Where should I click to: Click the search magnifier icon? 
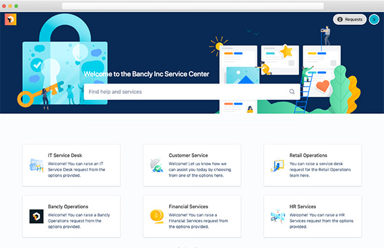click(x=292, y=92)
